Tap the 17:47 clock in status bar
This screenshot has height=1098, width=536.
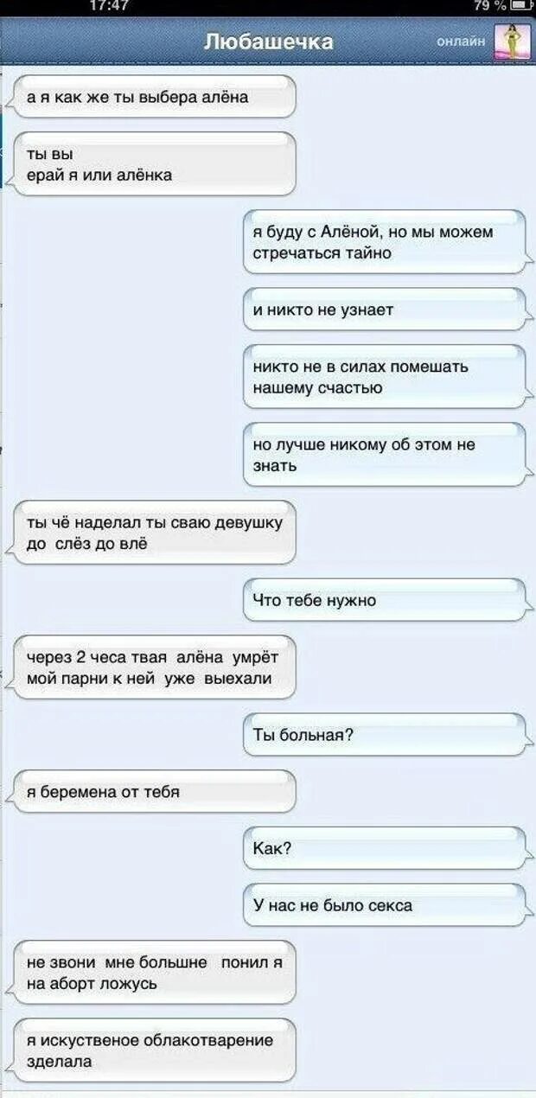click(x=110, y=7)
